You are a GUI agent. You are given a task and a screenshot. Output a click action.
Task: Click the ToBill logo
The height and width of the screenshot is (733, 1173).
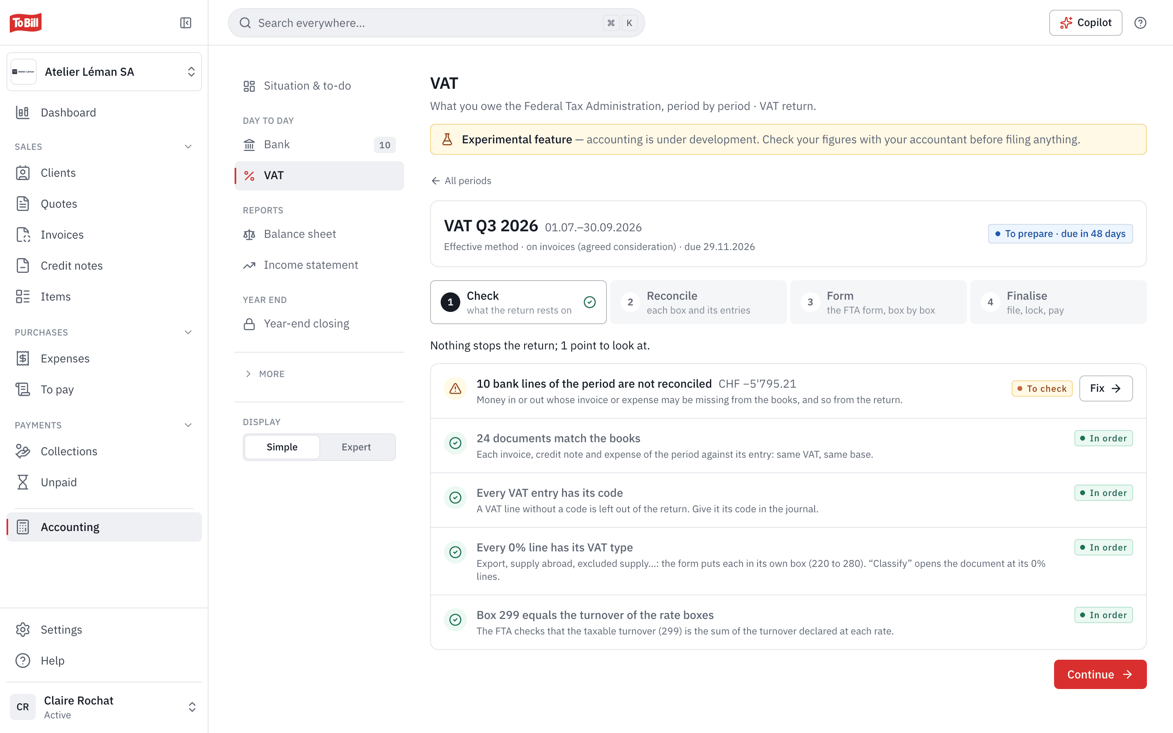coord(26,23)
